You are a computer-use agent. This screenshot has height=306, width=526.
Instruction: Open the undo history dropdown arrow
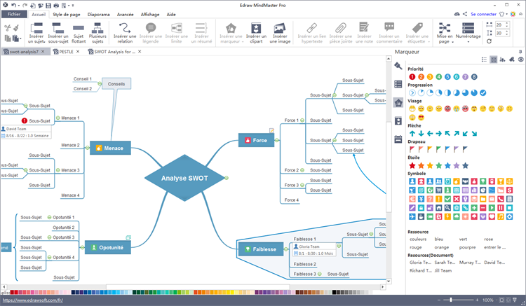(19, 6)
